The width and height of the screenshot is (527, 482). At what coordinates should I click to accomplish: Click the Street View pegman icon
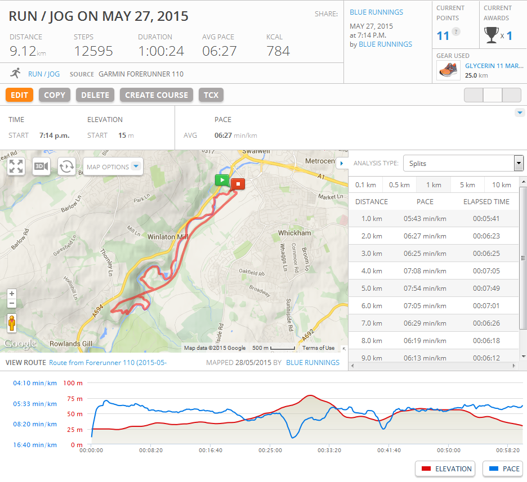tap(12, 323)
